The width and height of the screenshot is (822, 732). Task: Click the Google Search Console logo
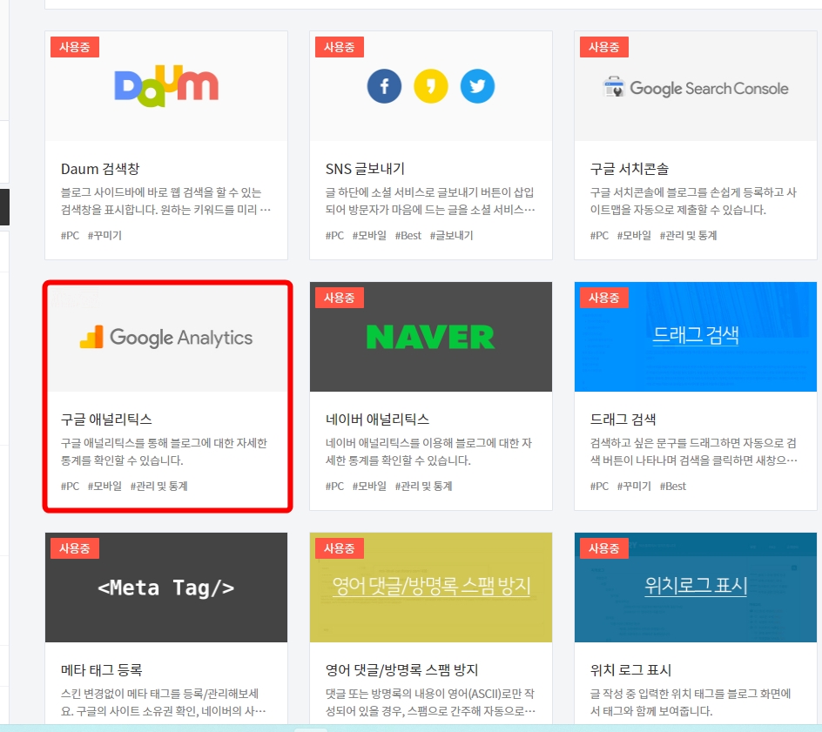pyautogui.click(x=696, y=88)
